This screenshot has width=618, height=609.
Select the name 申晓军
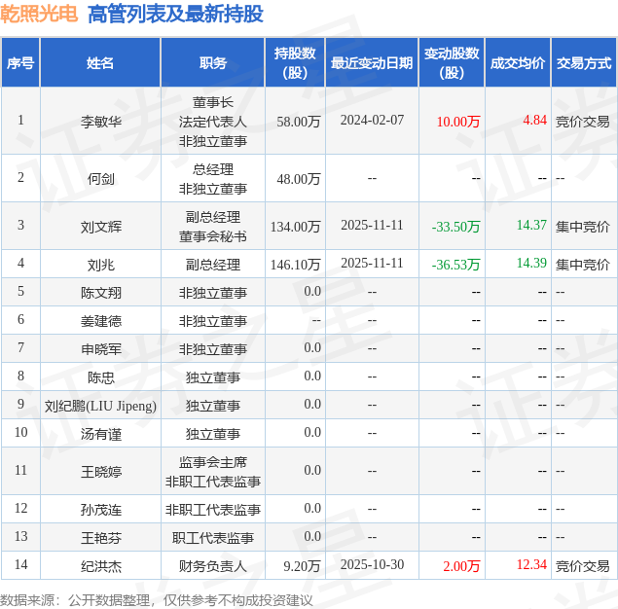(x=101, y=349)
